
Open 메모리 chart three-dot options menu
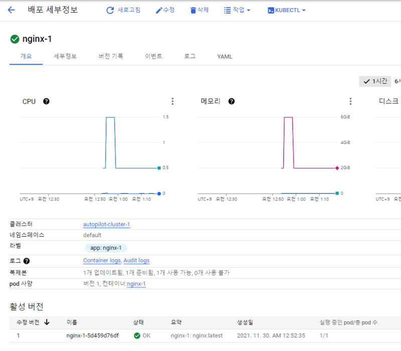(350, 101)
